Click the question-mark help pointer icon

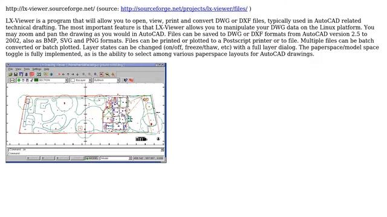click(x=126, y=80)
